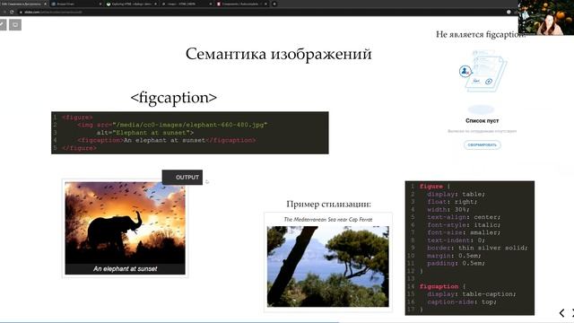This screenshot has height=323, width=574.
Task: Click the code line 'margin: 0.5em;'
Action: point(454,256)
